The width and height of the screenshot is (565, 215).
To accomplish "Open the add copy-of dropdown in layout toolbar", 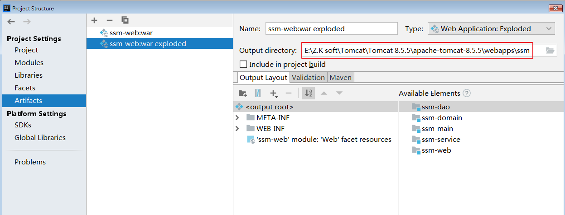I will point(274,93).
